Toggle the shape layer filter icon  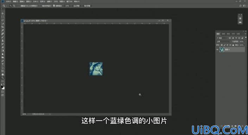coord(239,38)
